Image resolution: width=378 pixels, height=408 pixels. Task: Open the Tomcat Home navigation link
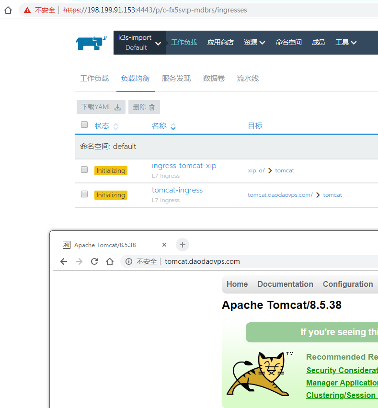[x=237, y=284]
